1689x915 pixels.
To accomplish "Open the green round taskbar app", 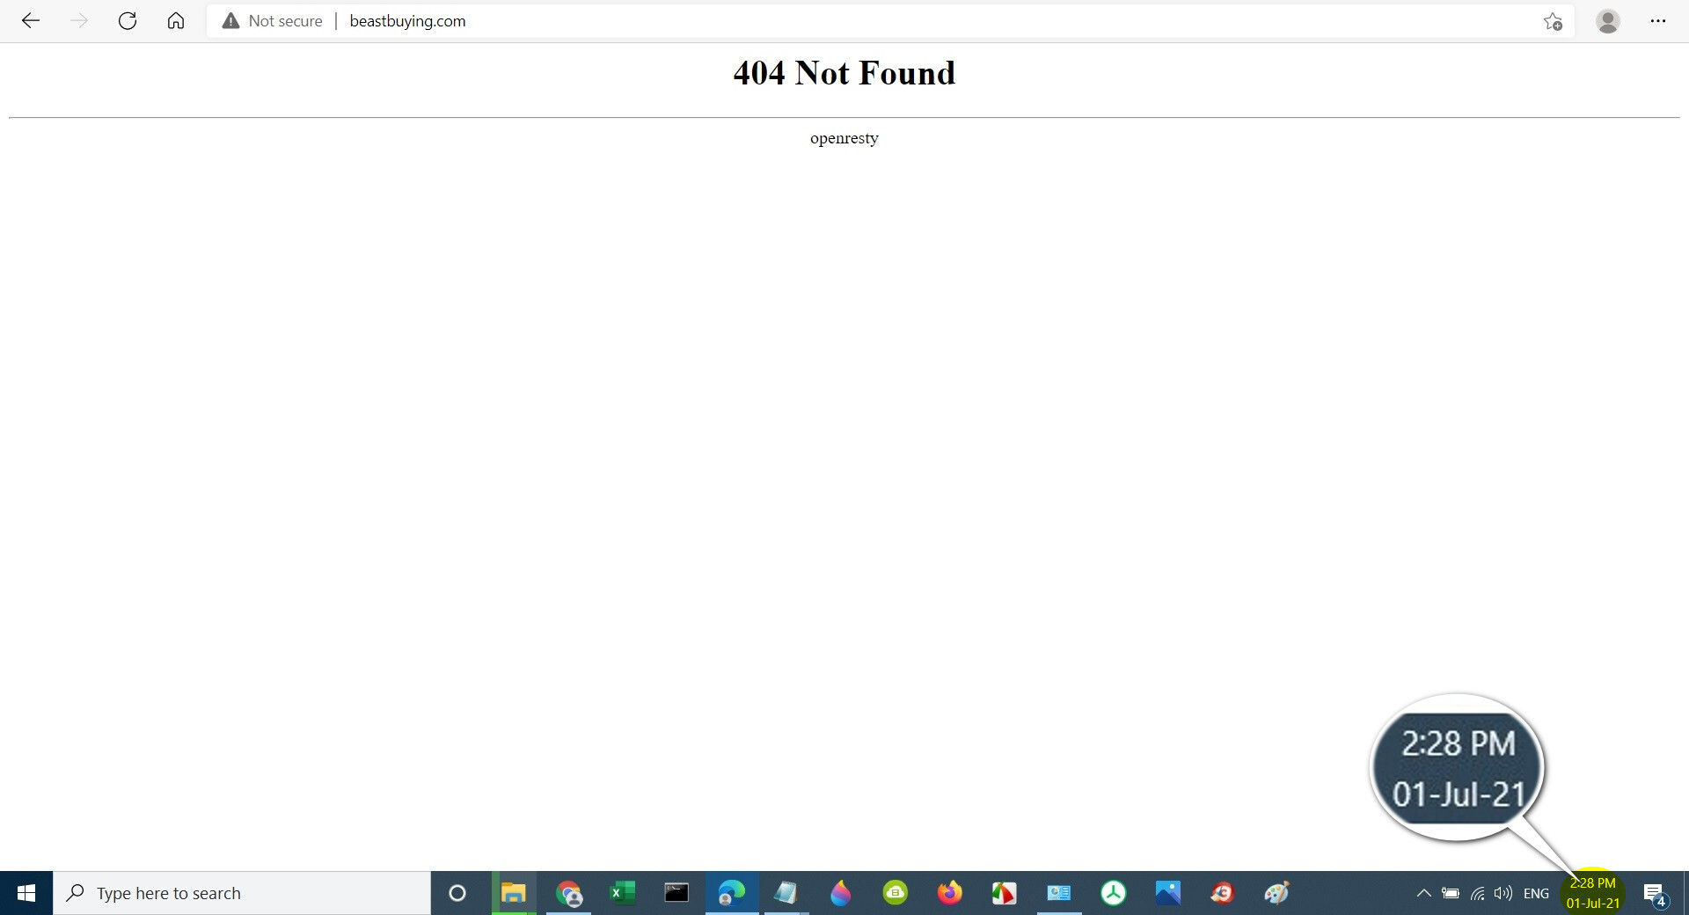I will (895, 893).
